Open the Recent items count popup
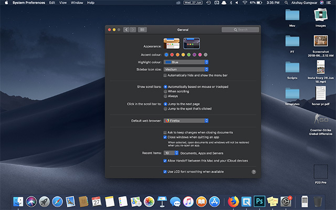 point(171,153)
